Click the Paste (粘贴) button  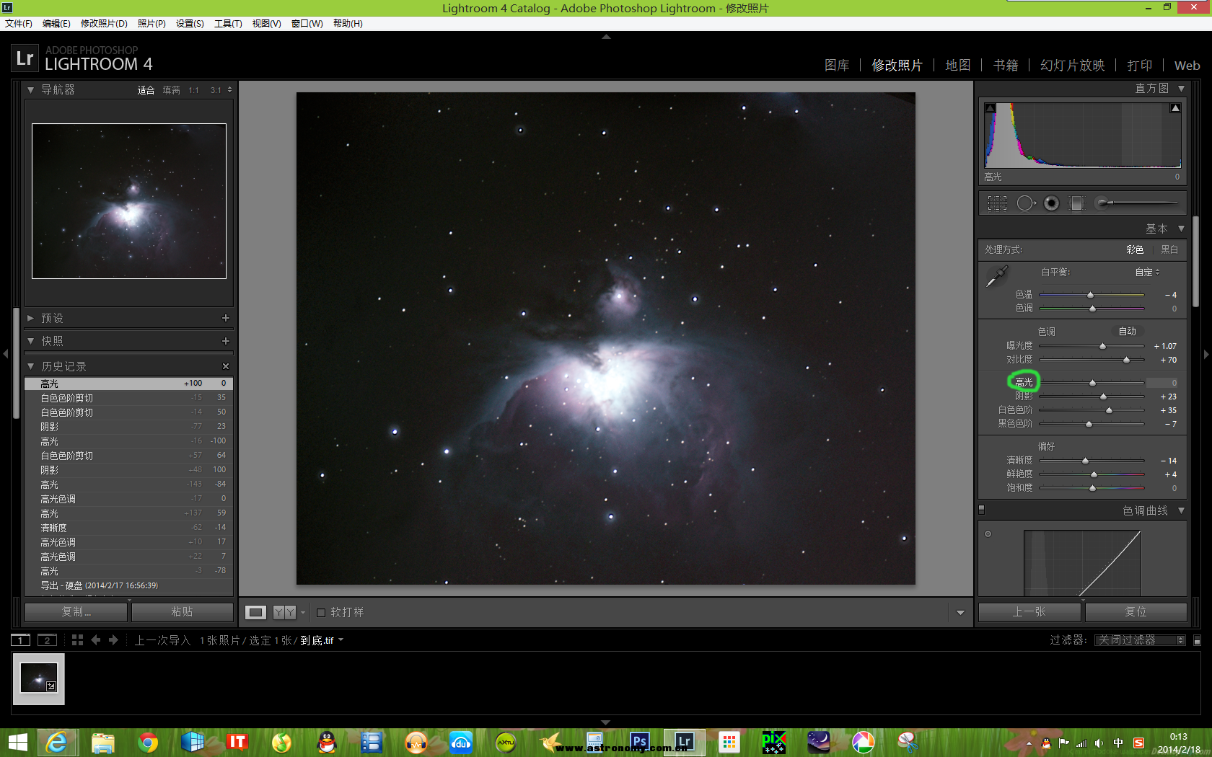point(182,612)
